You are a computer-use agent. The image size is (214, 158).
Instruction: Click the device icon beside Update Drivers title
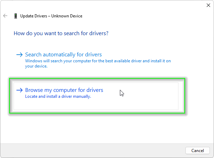point(16,16)
